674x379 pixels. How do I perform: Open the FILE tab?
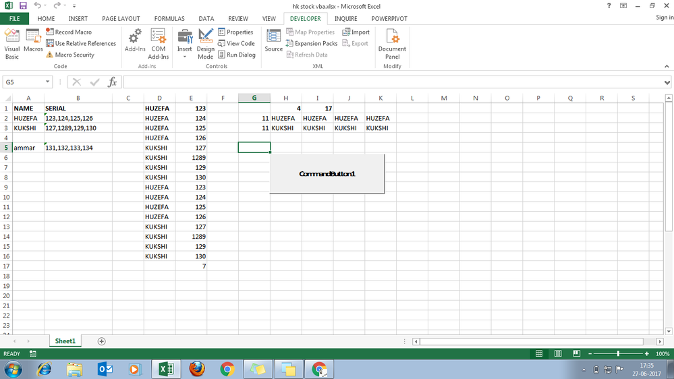(14, 18)
